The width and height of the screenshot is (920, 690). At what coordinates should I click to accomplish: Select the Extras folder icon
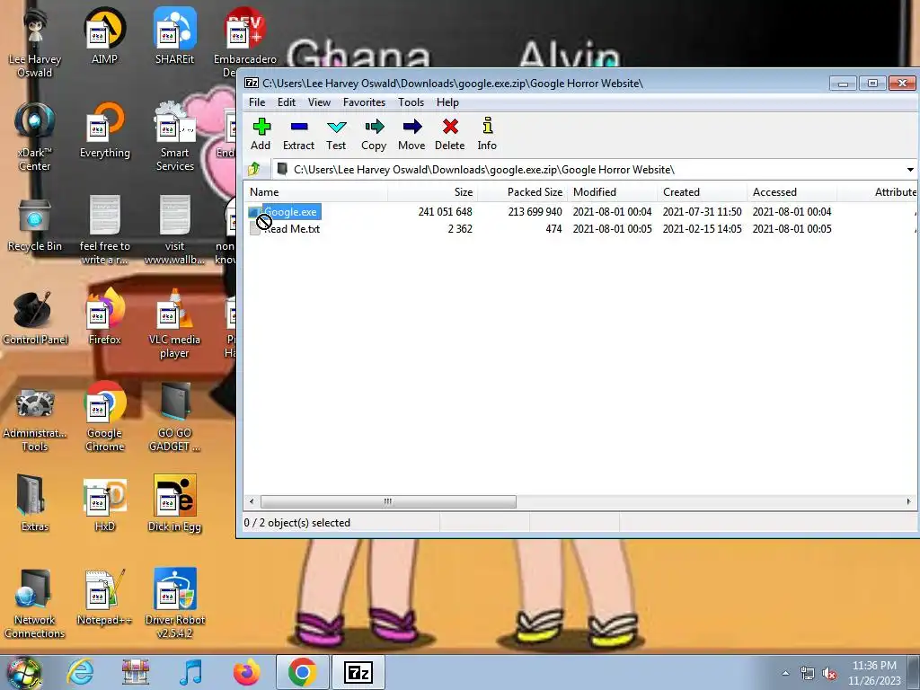[x=35, y=503]
